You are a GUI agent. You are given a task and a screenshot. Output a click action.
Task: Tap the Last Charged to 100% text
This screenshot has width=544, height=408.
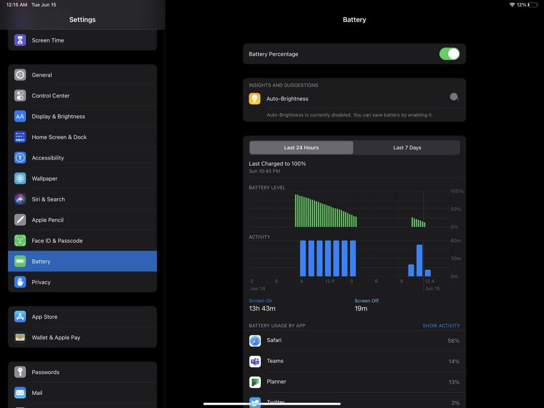277,164
